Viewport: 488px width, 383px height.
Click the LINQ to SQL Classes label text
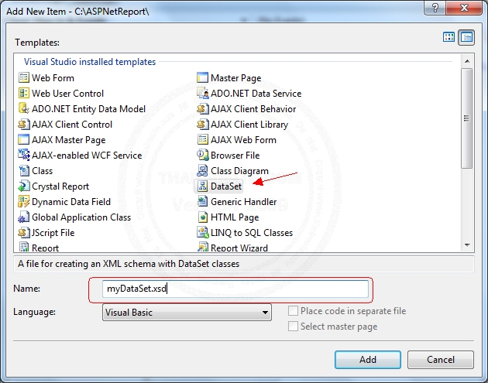click(x=252, y=233)
